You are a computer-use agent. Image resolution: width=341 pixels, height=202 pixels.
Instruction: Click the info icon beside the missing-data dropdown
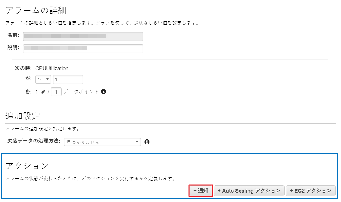[147, 142]
